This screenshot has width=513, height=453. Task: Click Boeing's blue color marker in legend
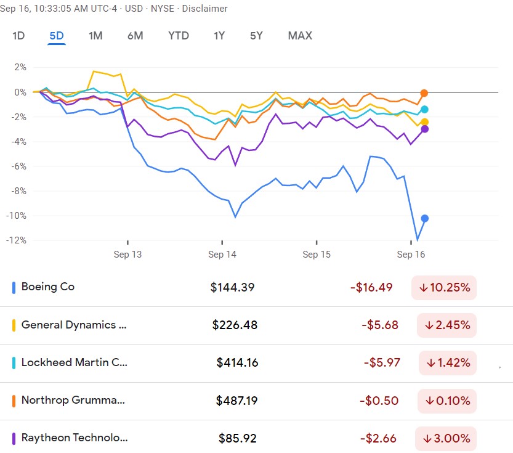[x=14, y=287]
